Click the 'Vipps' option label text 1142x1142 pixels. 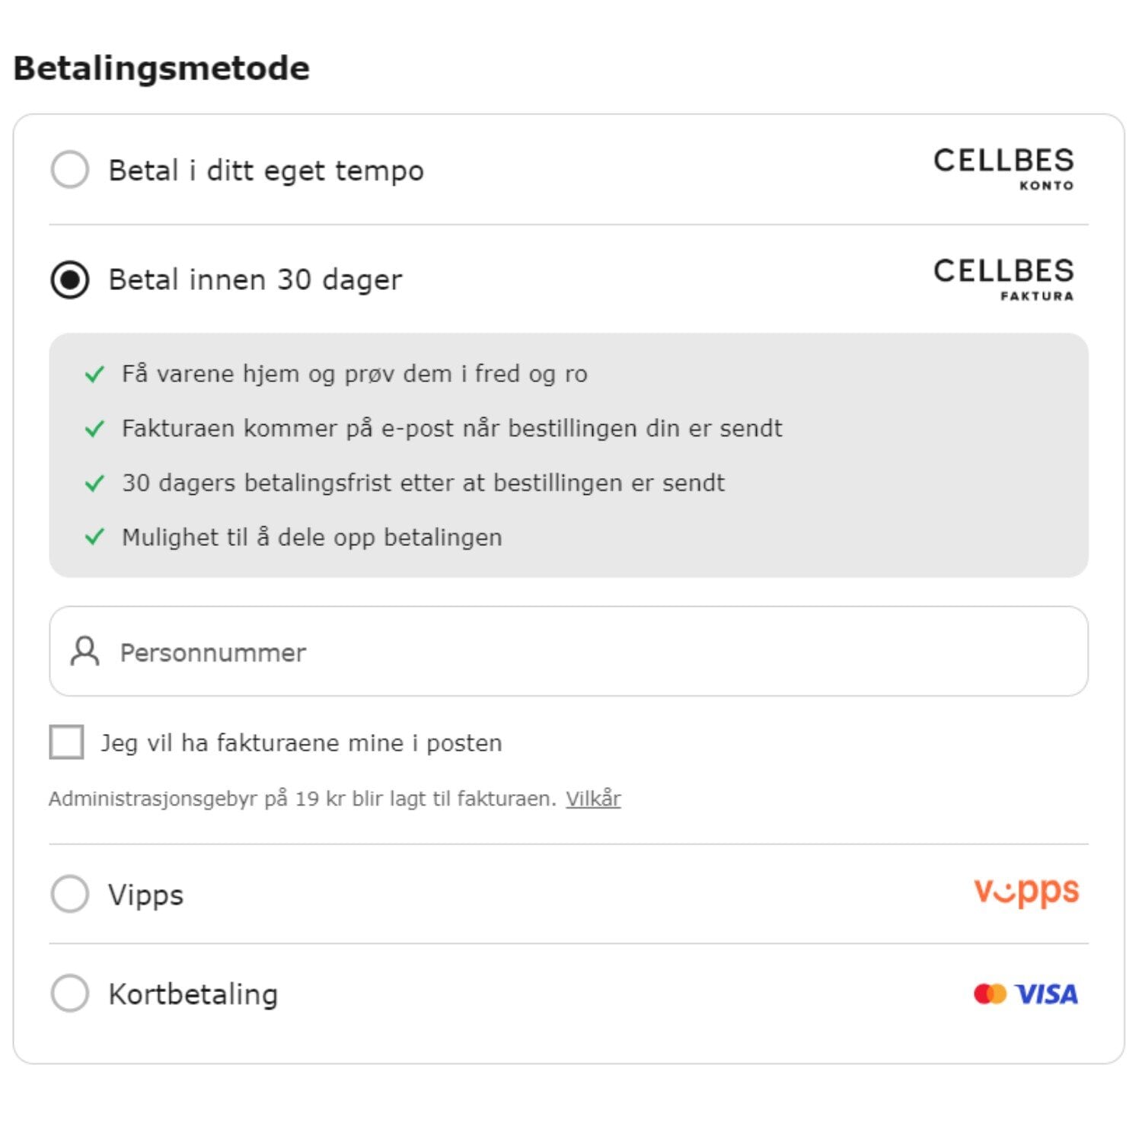tap(146, 895)
